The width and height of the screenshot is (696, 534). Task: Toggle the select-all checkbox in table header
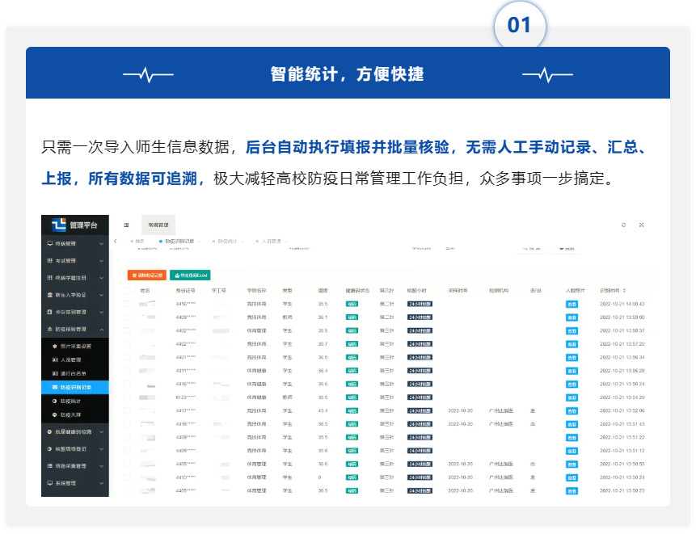coord(127,290)
